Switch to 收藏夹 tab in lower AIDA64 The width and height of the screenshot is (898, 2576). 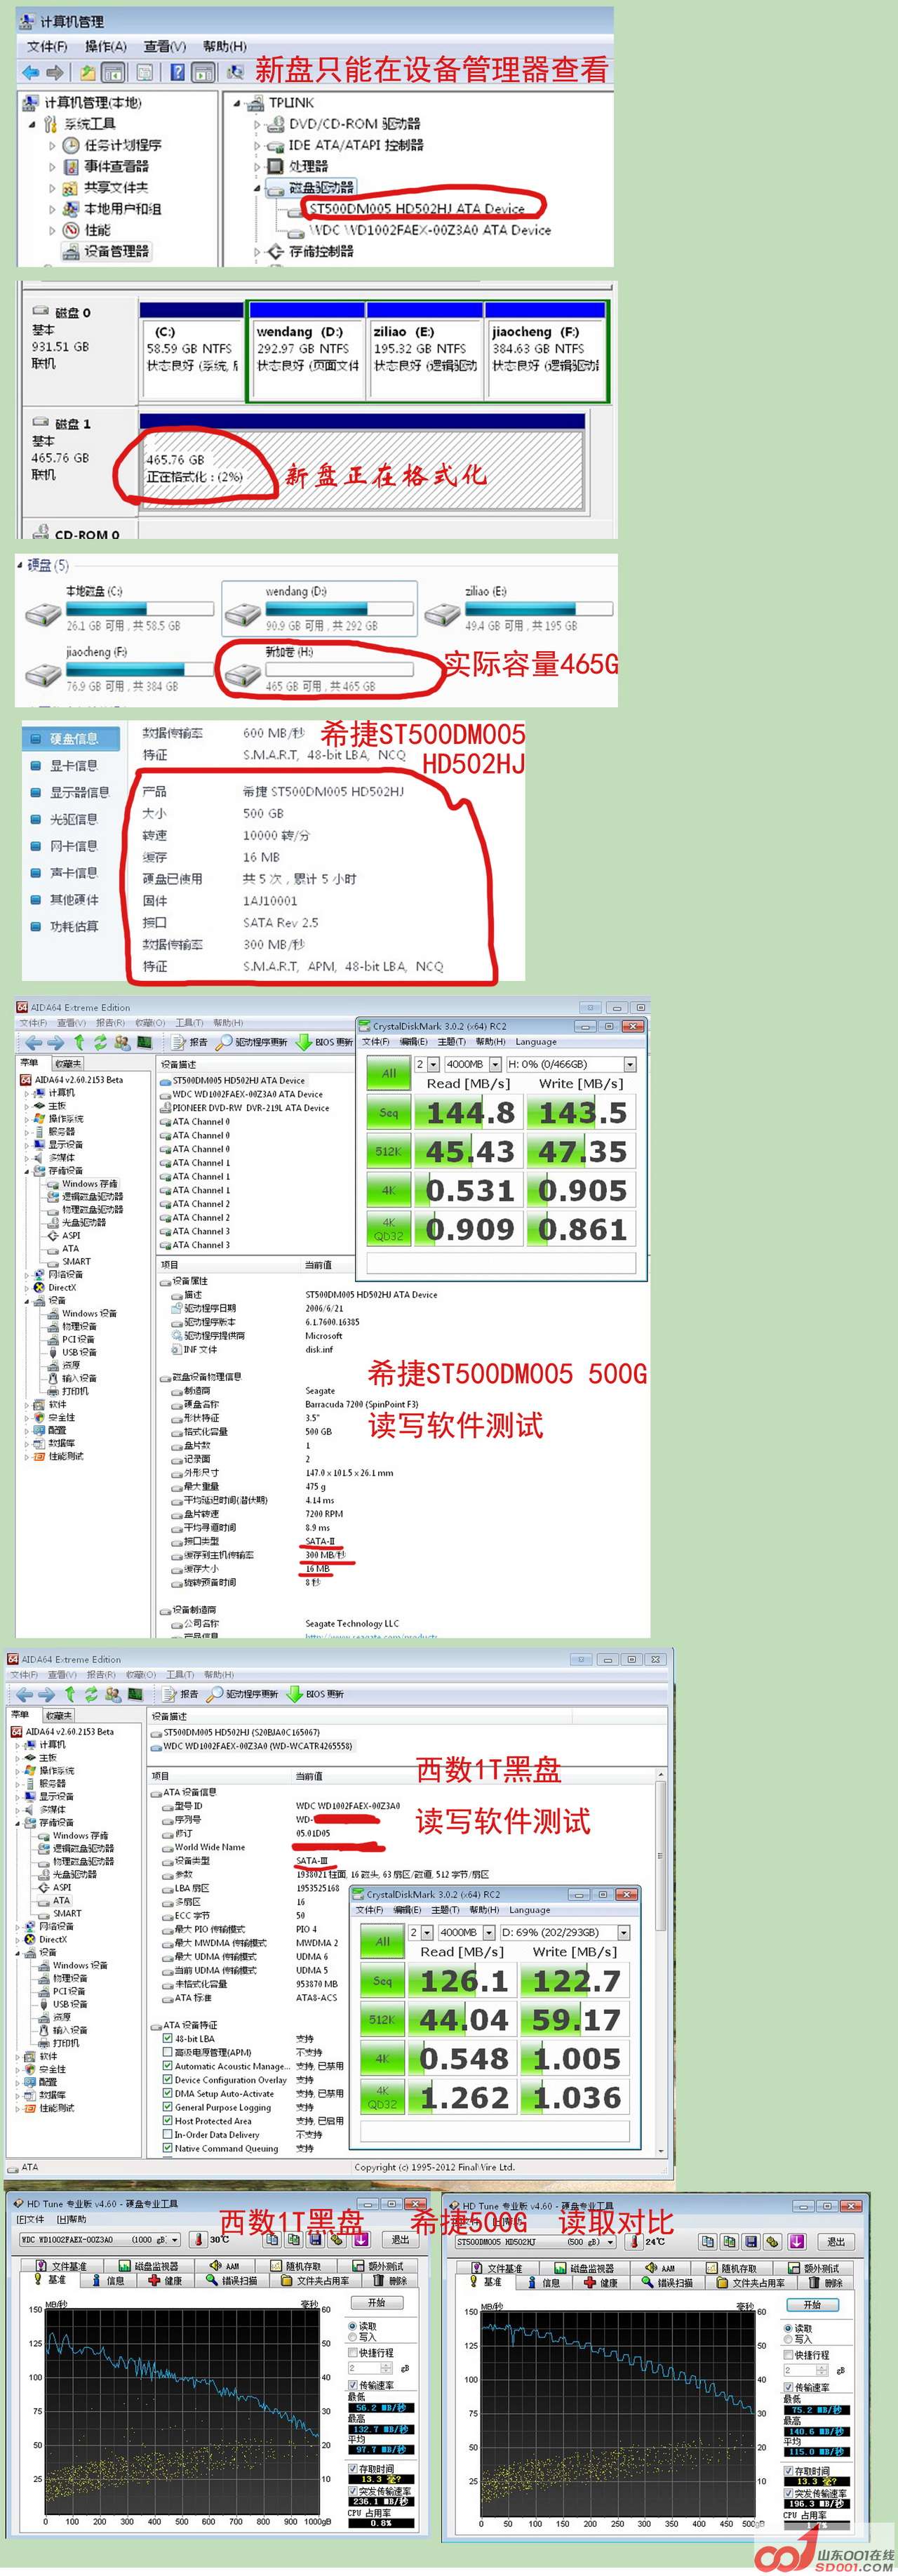point(58,1715)
